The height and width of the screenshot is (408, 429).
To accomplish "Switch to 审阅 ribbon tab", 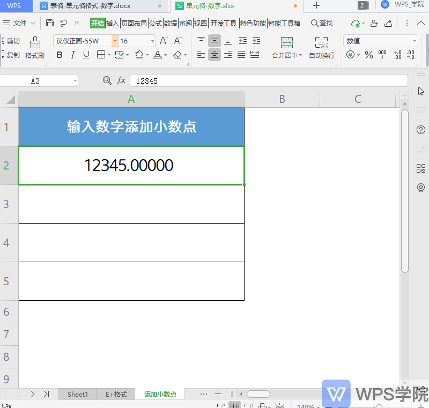I will point(186,23).
